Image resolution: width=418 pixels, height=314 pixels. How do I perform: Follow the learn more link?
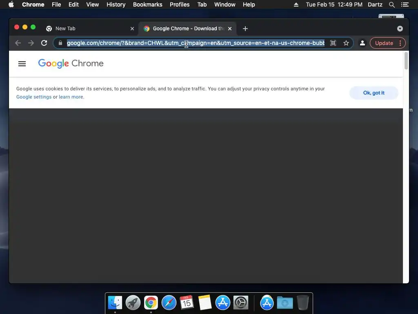click(71, 97)
